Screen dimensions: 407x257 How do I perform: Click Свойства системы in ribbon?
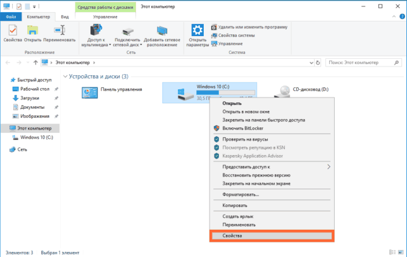[233, 35]
